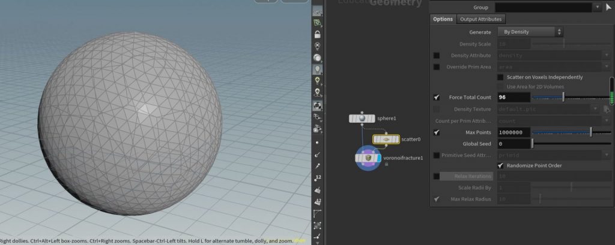This screenshot has width=615, height=245.
Task: Click the small lock badge under voronoifracture1
Action: 386,164
